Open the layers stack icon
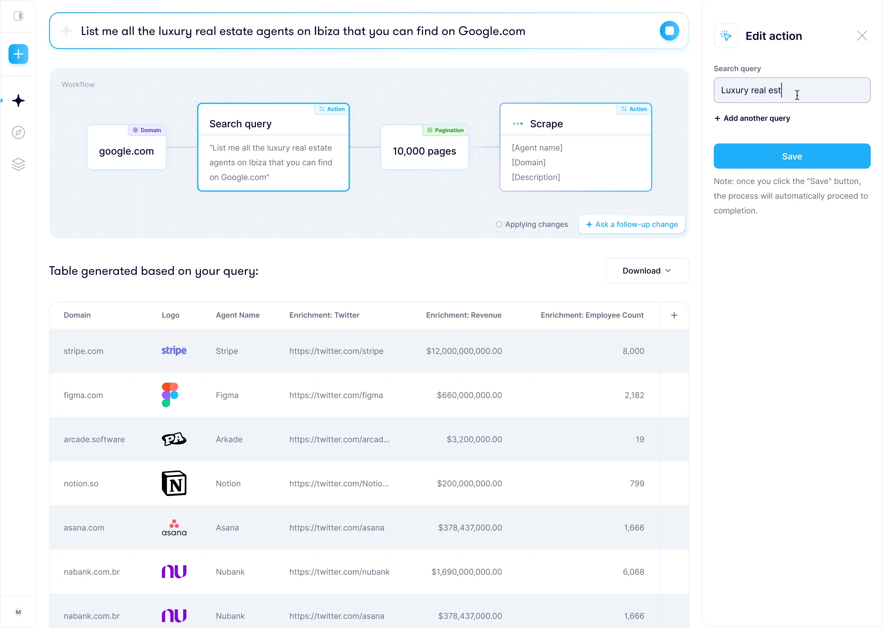The width and height of the screenshot is (883, 628). coord(18,164)
